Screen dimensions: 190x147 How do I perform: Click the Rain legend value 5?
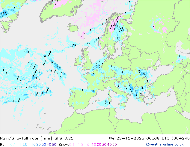click(x=26, y=145)
